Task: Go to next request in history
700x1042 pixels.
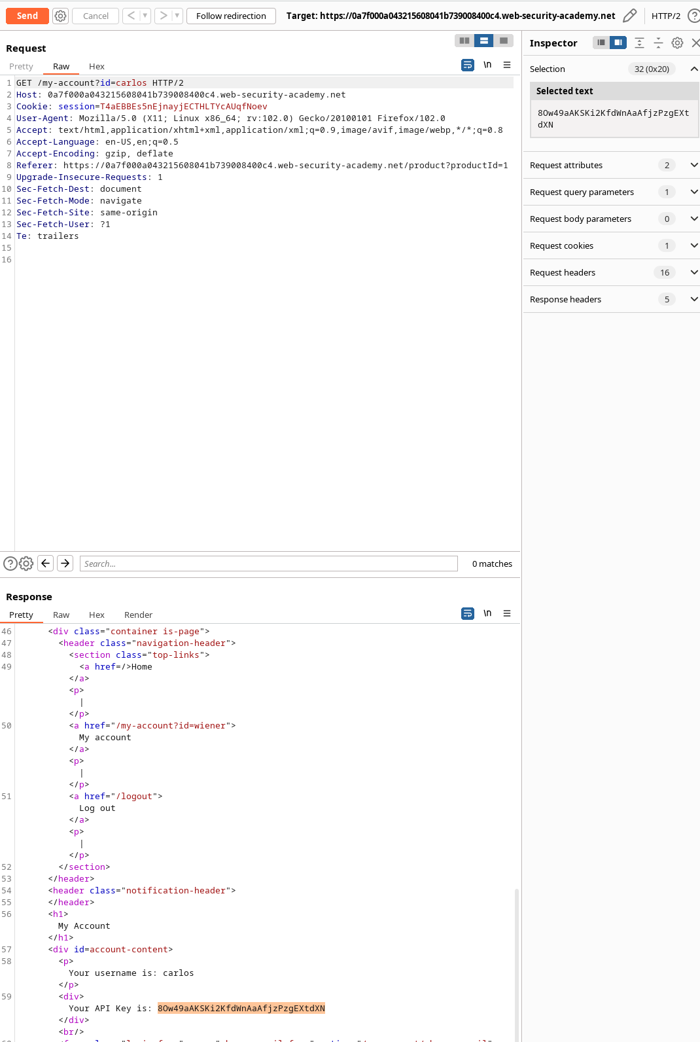Action: pos(164,16)
